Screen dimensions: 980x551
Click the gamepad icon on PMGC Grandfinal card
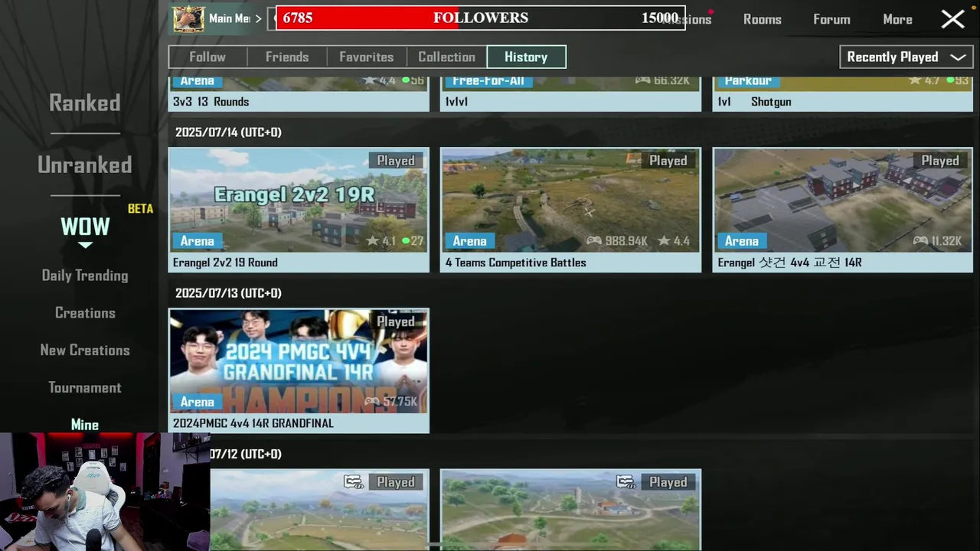pos(372,402)
